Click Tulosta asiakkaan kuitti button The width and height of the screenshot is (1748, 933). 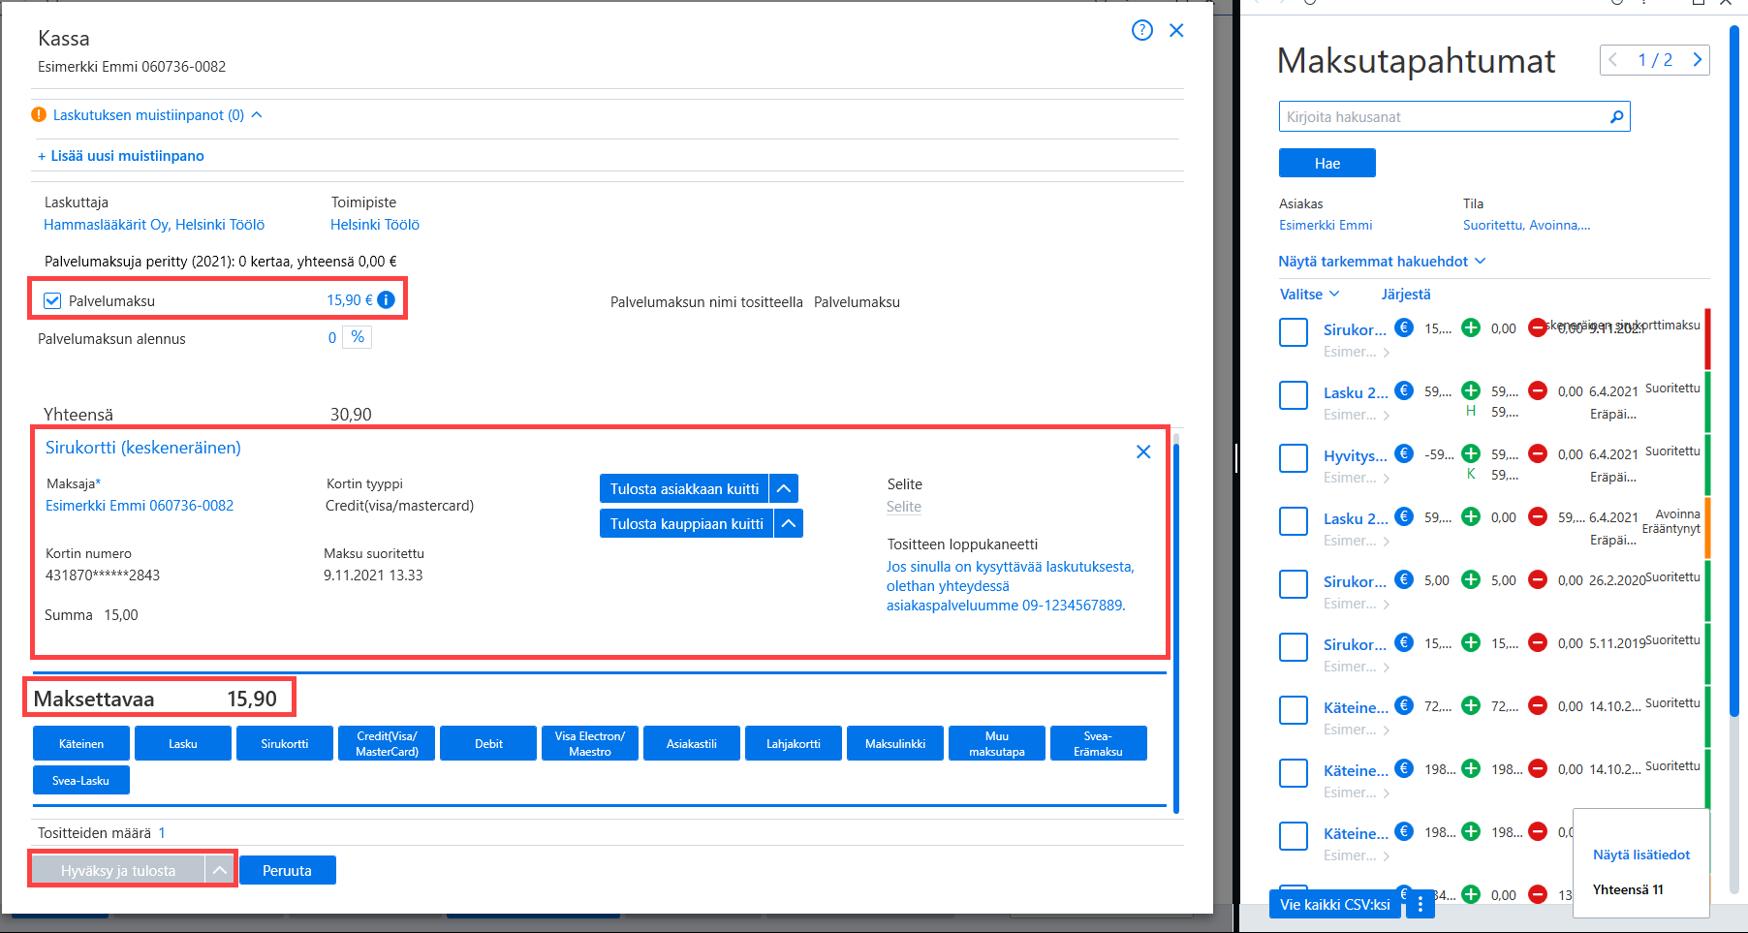pyautogui.click(x=684, y=489)
